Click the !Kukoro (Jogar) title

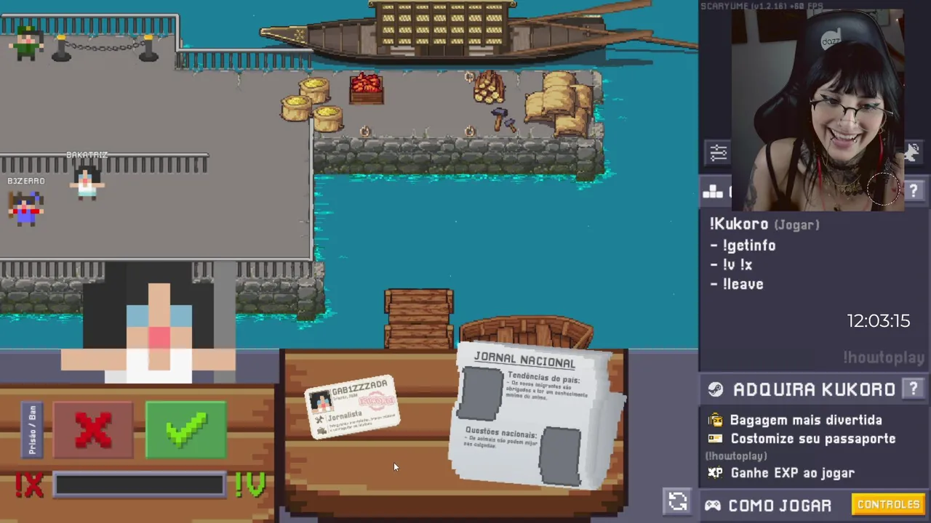click(764, 224)
